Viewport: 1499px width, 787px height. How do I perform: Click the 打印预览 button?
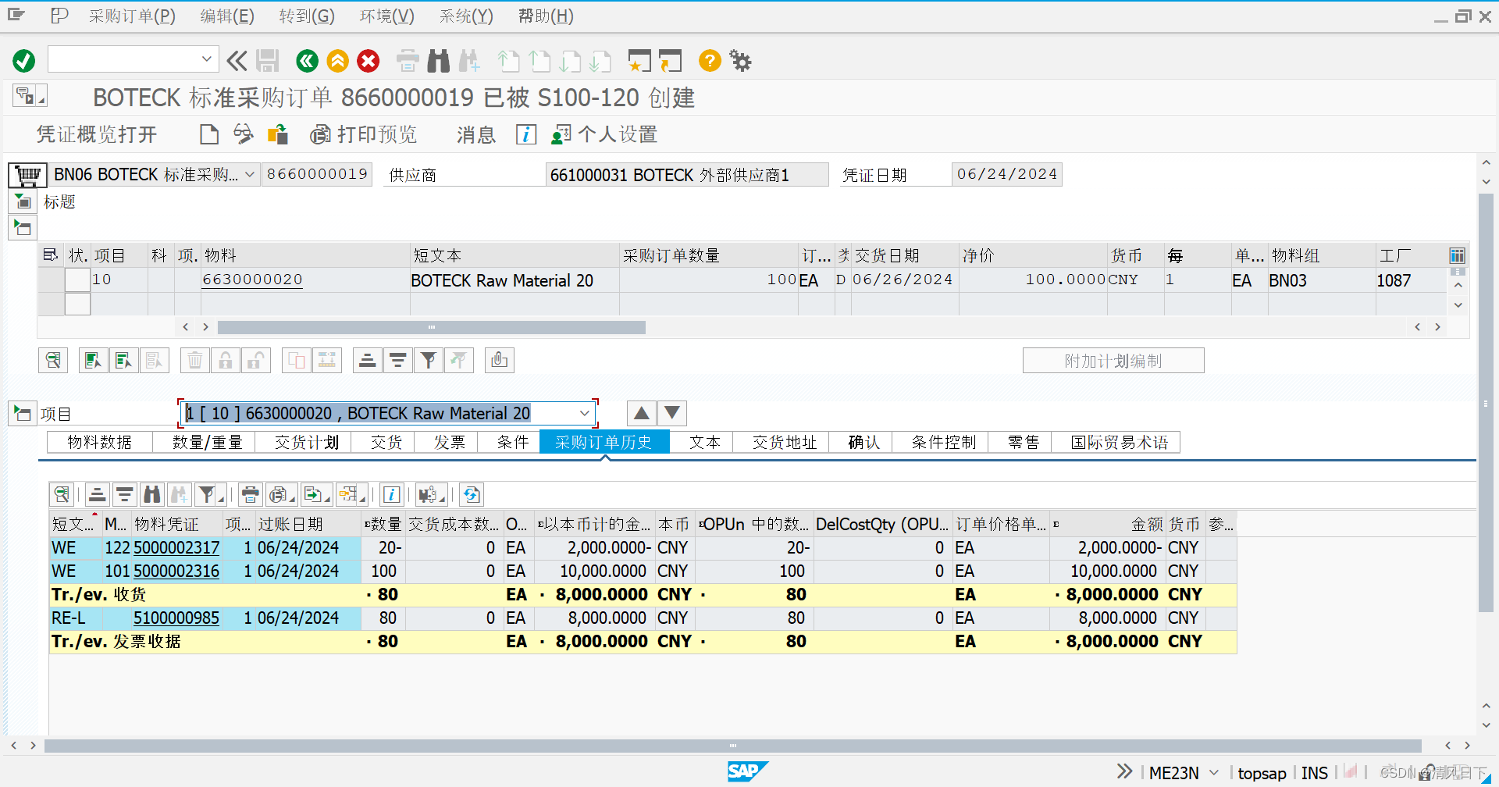(364, 134)
